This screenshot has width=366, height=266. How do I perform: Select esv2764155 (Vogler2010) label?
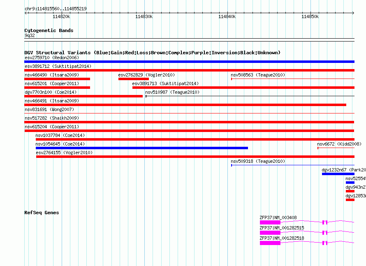[64, 153]
